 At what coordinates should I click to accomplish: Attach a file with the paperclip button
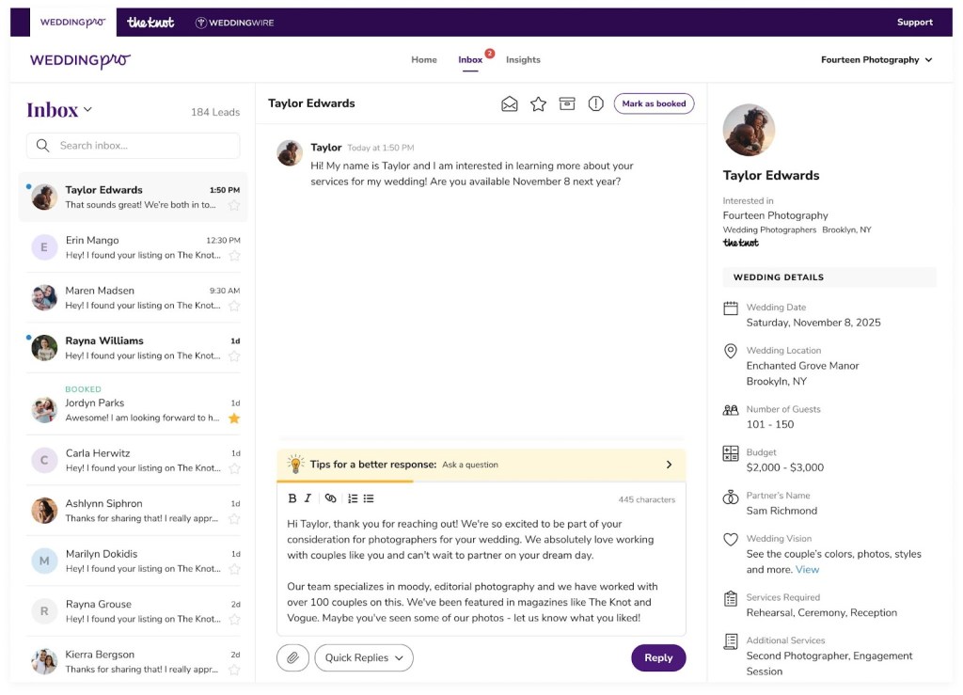[x=293, y=657]
